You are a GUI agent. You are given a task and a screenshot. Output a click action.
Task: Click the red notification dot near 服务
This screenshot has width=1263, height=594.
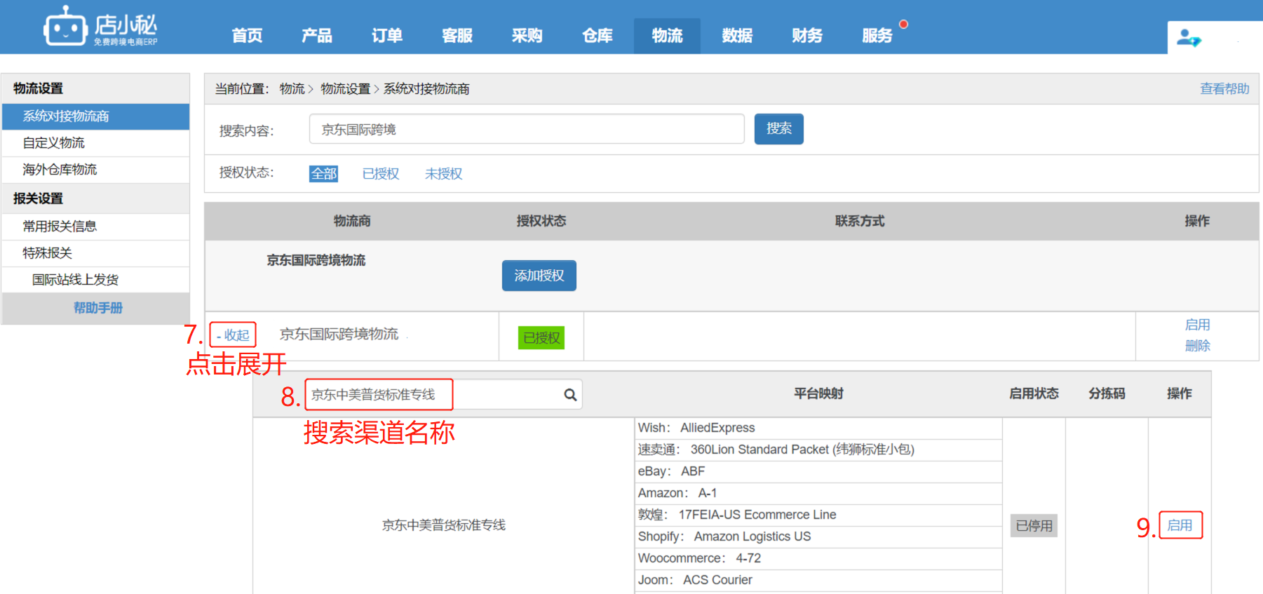904,24
